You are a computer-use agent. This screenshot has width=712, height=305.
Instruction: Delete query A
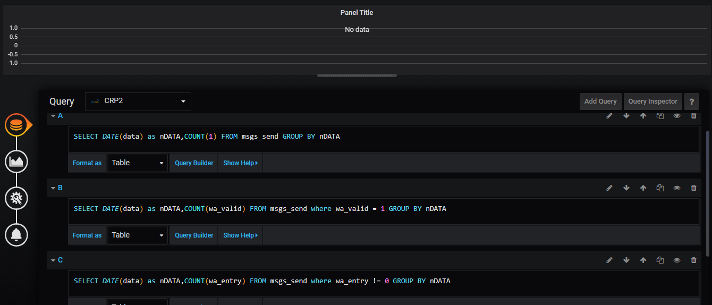pyautogui.click(x=693, y=115)
